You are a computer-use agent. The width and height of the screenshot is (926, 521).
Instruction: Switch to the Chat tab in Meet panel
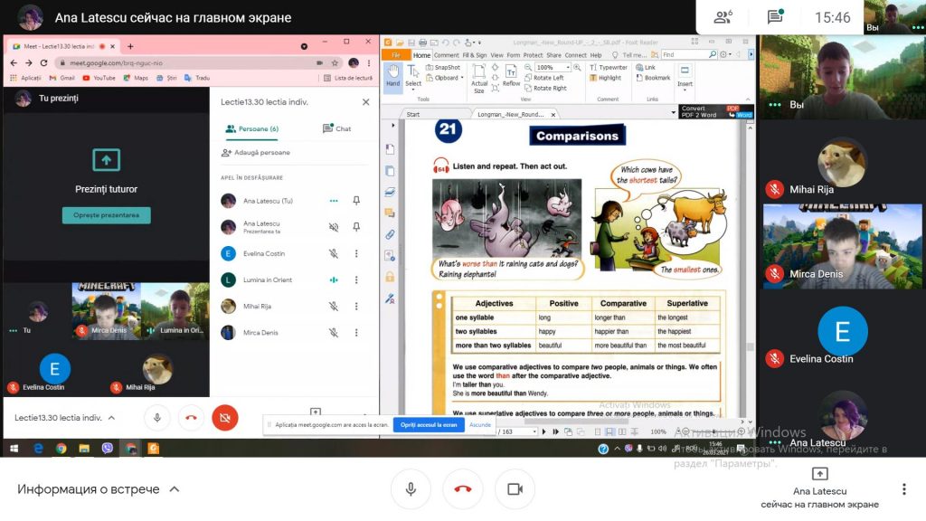336,129
